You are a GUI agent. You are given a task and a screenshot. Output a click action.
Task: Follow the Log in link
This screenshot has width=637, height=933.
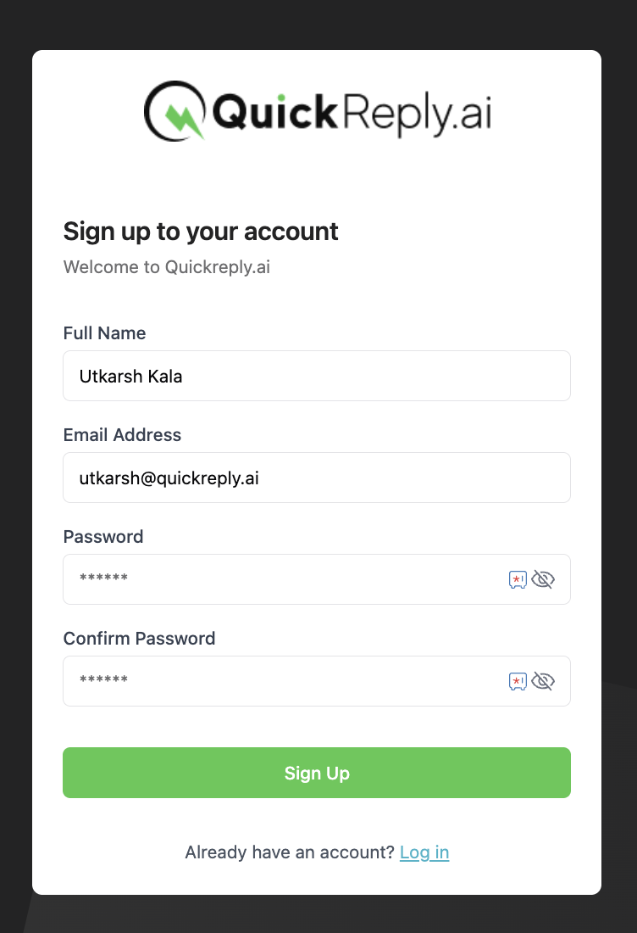coord(424,852)
